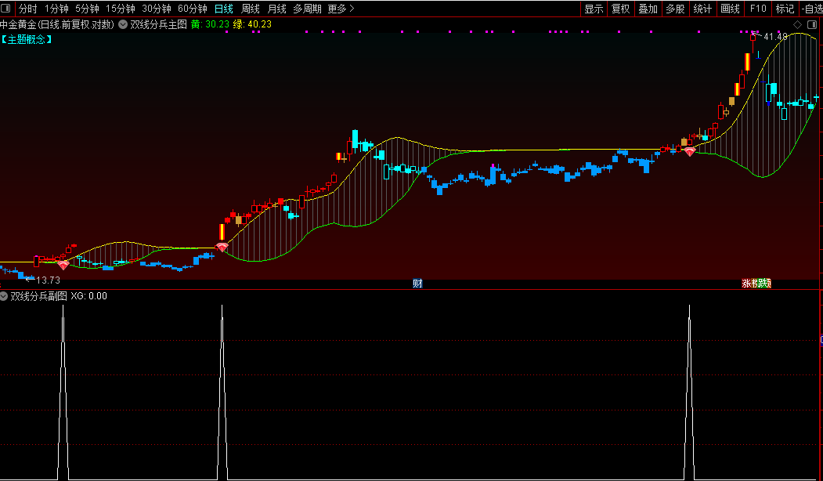Click the red diamond signal marker on the rightmost breakout
Viewport: 823px width, 481px height.
coord(689,152)
